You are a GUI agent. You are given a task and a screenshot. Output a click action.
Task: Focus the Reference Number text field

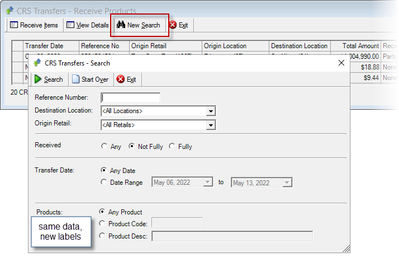[131, 97]
